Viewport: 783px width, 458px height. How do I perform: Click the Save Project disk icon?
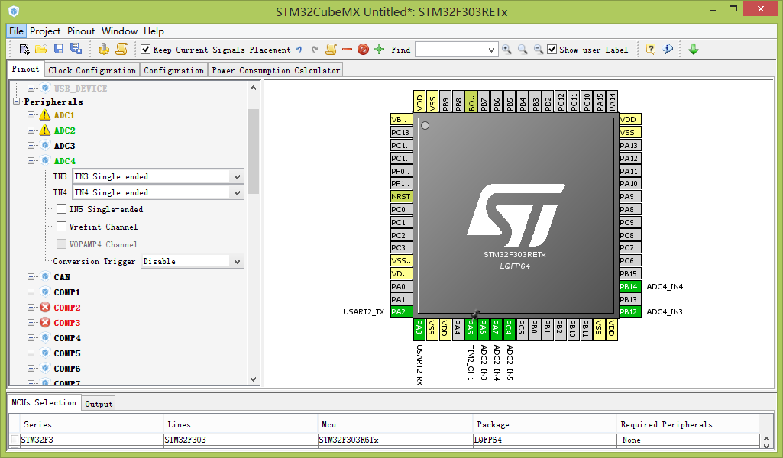click(x=59, y=49)
